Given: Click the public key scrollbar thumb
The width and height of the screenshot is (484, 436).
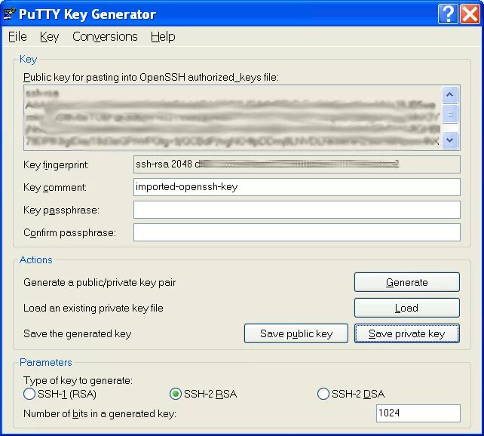Looking at the screenshot, I should click(x=450, y=114).
